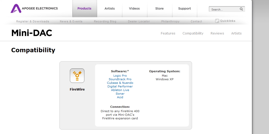
Task: Select the Mini-DAC Compatibility section tab
Action: coord(193,33)
